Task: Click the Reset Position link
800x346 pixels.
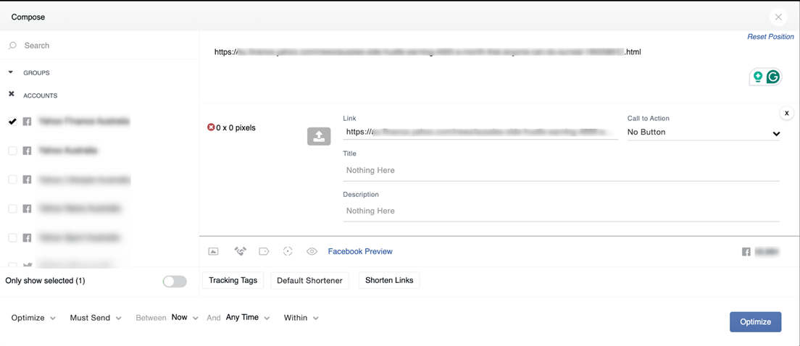Action: (x=770, y=37)
